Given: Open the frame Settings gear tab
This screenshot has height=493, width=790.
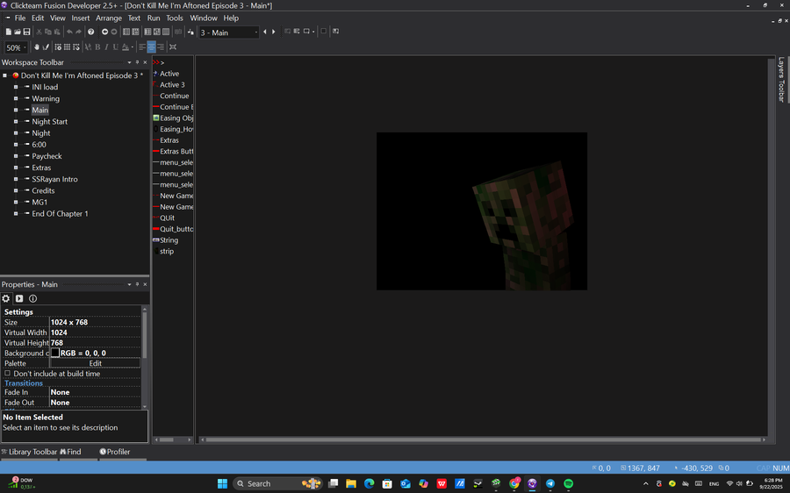Looking at the screenshot, I should (x=6, y=298).
